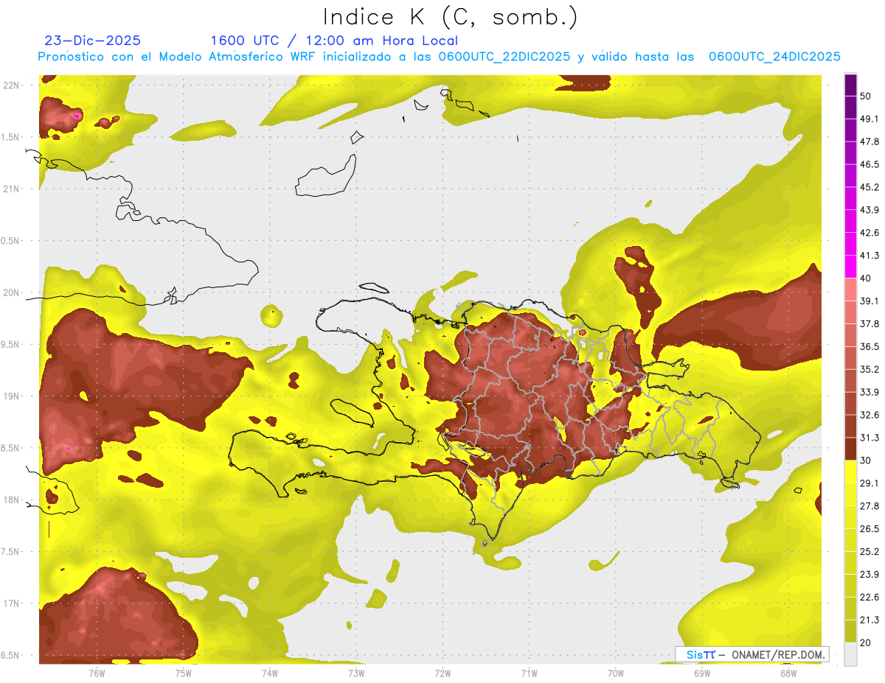This screenshot has height=683, width=885.
Task: Click the 73W longitude label
Action: [356, 673]
